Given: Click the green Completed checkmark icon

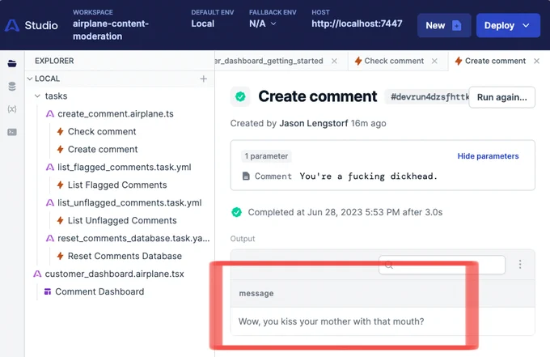Looking at the screenshot, I should point(237,212).
